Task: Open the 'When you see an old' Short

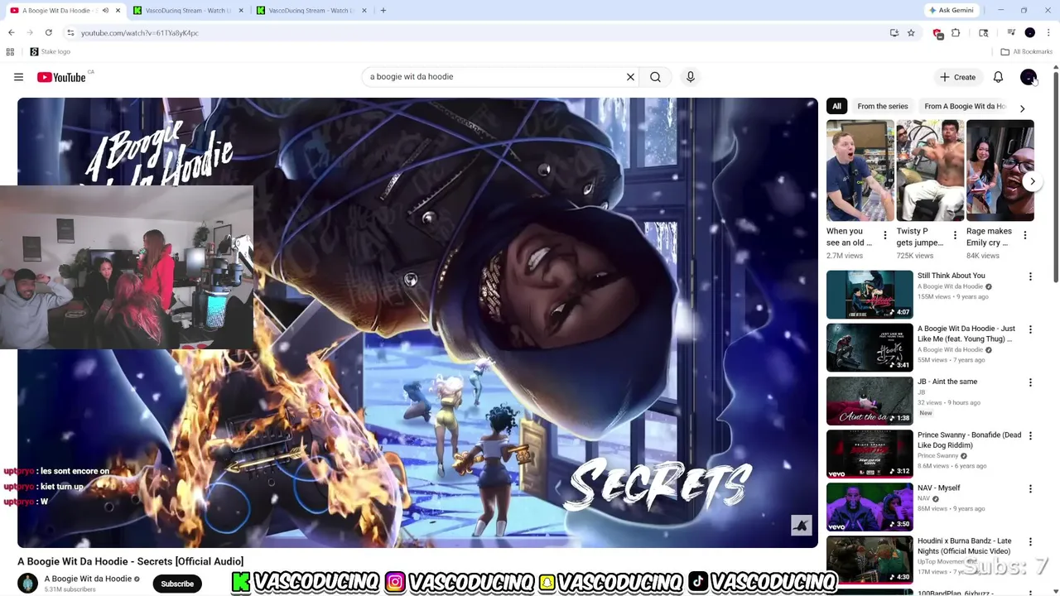Action: click(860, 171)
